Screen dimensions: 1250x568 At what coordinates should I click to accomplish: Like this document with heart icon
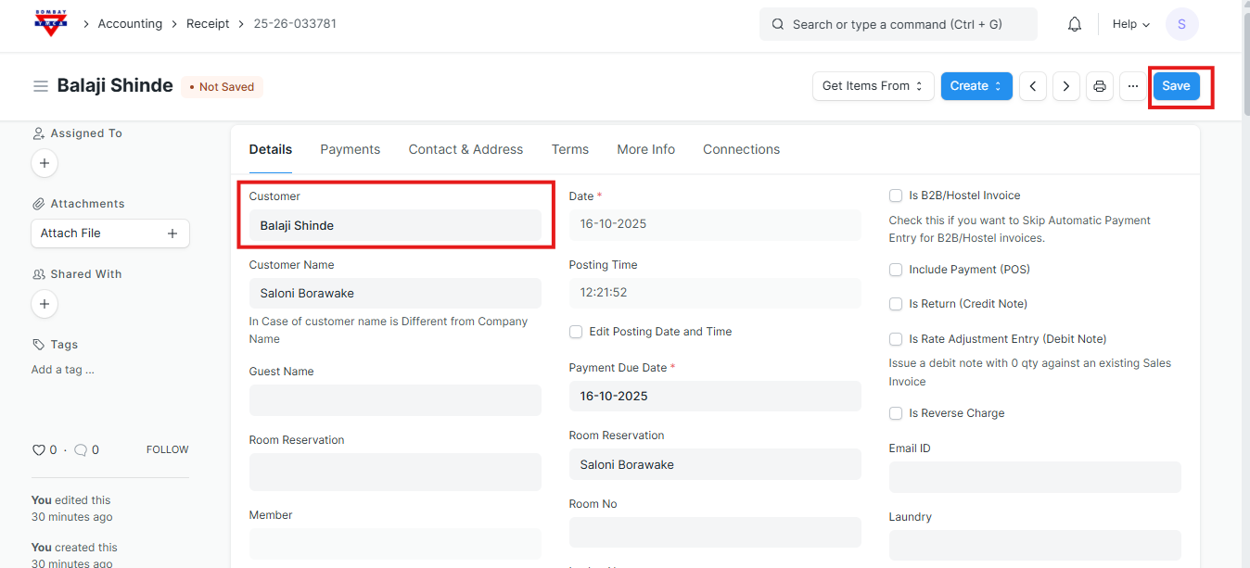click(39, 450)
